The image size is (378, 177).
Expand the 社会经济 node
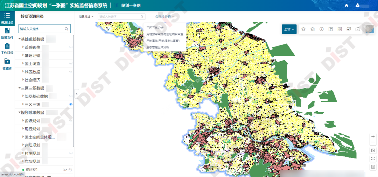tap(23, 80)
